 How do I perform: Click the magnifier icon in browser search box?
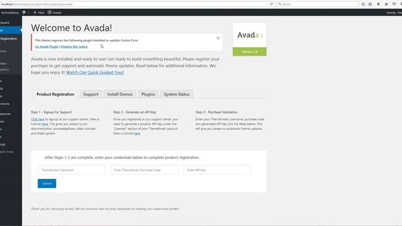tap(280, 4)
